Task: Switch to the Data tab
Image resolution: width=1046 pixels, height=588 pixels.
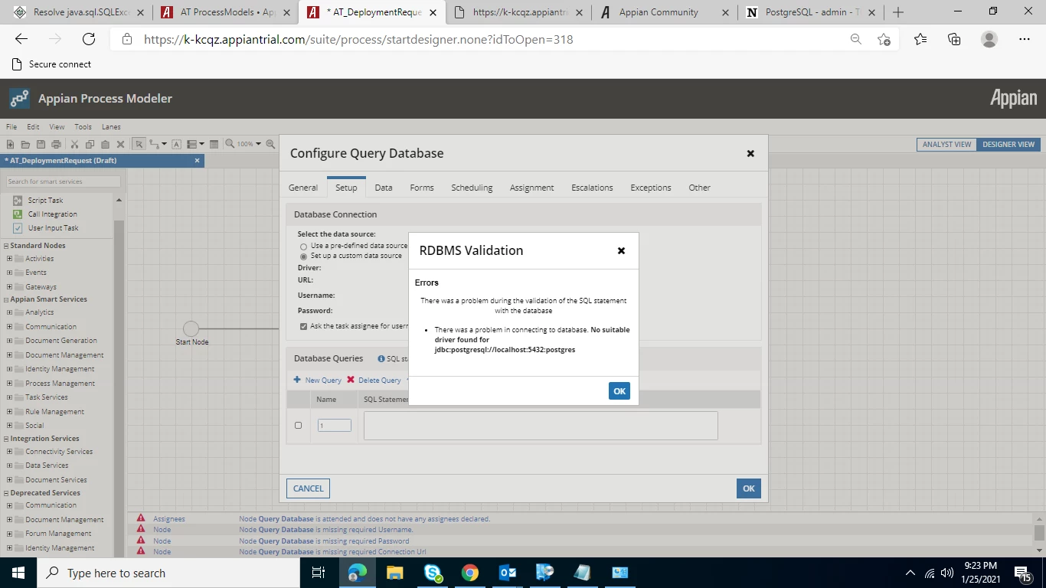Action: (384, 188)
